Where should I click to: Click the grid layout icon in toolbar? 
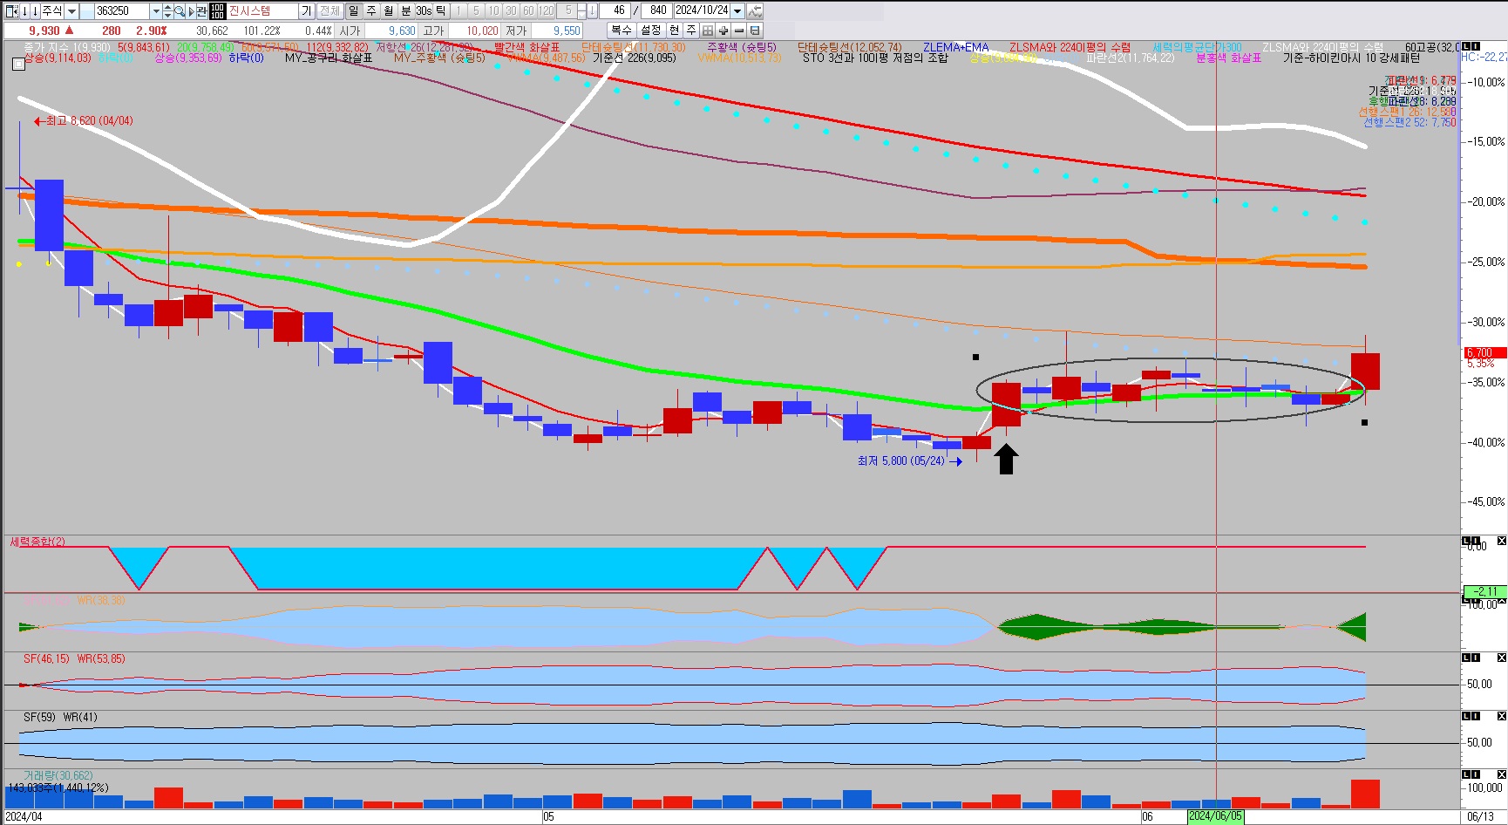coord(708,31)
